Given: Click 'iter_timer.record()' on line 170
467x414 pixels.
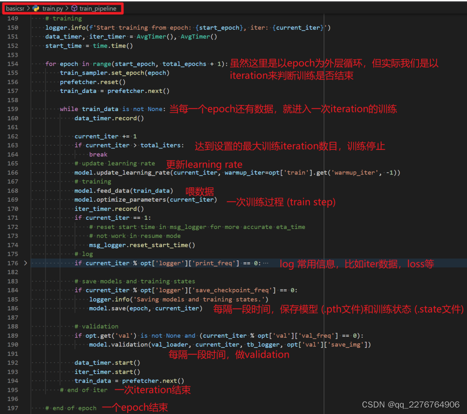Looking at the screenshot, I should pos(109,209).
